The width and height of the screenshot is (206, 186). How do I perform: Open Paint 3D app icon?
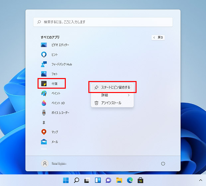click(x=44, y=103)
